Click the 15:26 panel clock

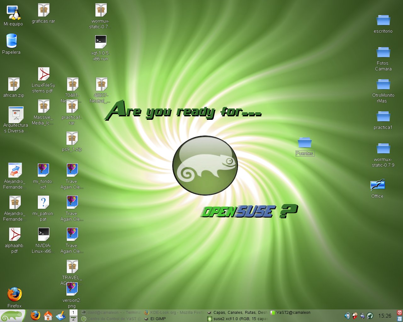click(x=385, y=316)
